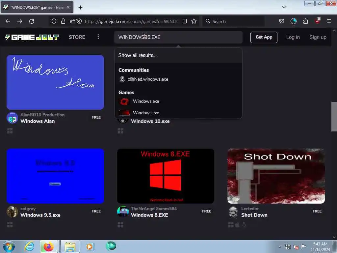The height and width of the screenshot is (253, 337).
Task: Open the second Windows.exe game result
Action: pos(178,113)
